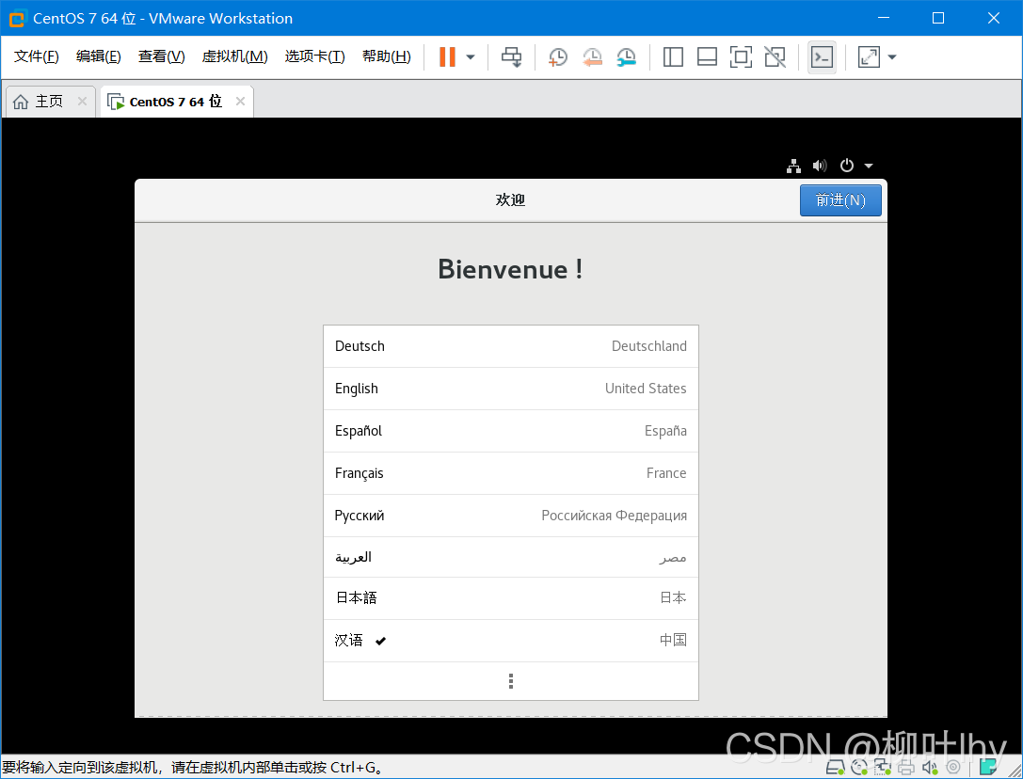Click the printer status bar icon
This screenshot has width=1023, height=779.
906,768
